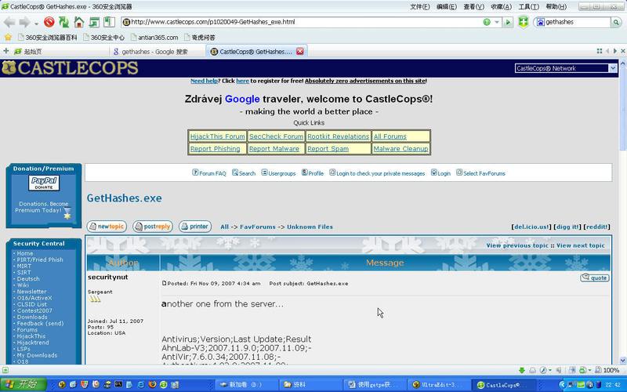Open the 360安全浏览器百科 bookmark
Viewport: 627px width, 392px height.
(x=48, y=37)
